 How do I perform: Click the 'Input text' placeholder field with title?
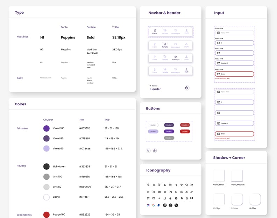point(234,33)
